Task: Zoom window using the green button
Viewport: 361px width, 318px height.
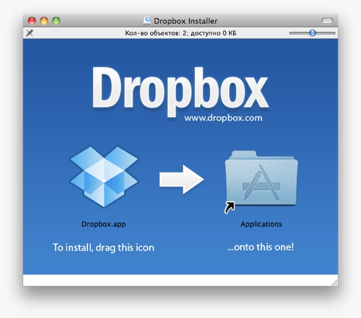Action: pyautogui.click(x=56, y=21)
